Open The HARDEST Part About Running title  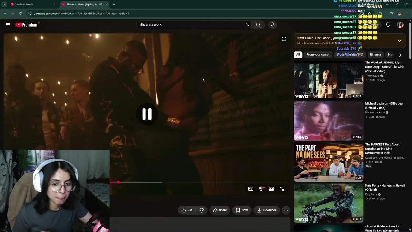click(x=382, y=149)
